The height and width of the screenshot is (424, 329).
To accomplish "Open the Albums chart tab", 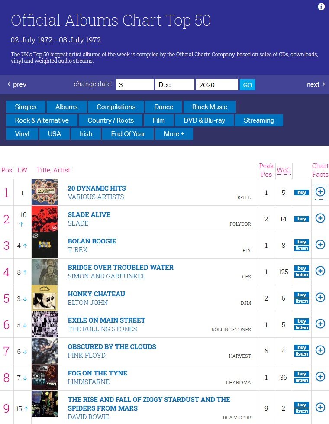I will point(67,107).
